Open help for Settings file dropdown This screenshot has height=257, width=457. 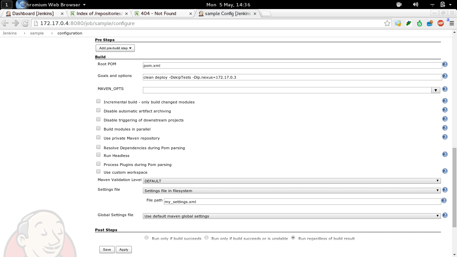click(x=445, y=190)
